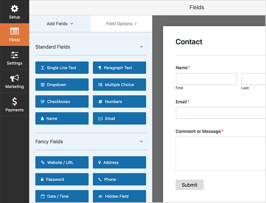Collapse the Fancy Fields section
Image resolution: width=266 pixels, height=203 pixels.
[x=141, y=142]
